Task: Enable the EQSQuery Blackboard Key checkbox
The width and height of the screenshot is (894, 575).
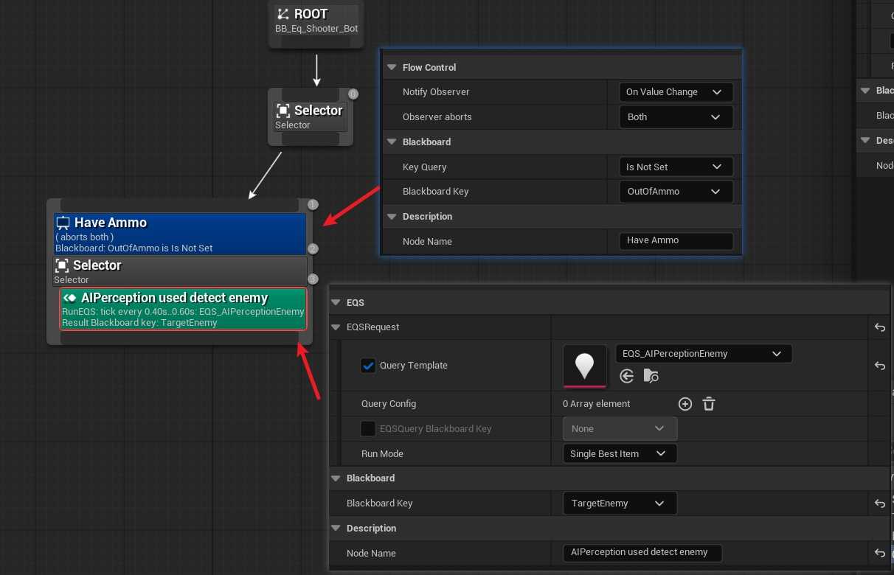Action: (x=367, y=428)
